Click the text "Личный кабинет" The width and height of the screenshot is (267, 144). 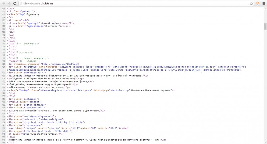point(52,23)
